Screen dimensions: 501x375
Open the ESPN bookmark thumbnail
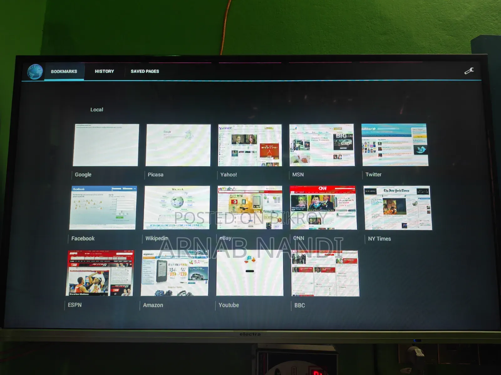click(100, 273)
